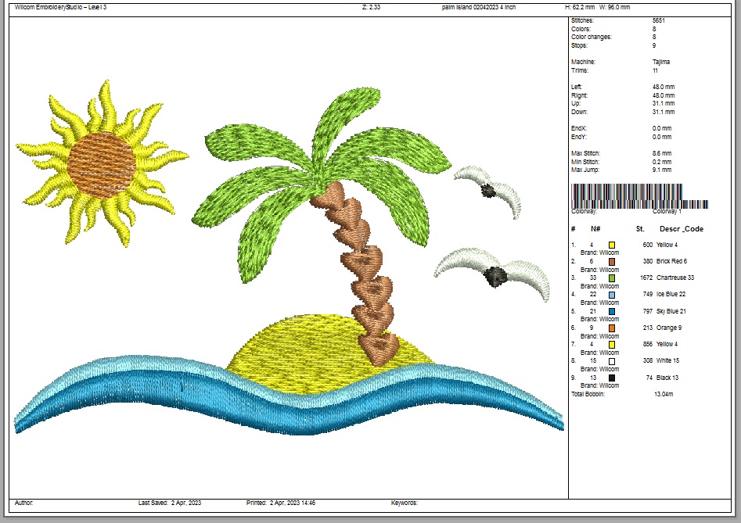Click the larger lower seagull
Image resolution: width=741 pixels, height=523 pixels.
point(493,274)
